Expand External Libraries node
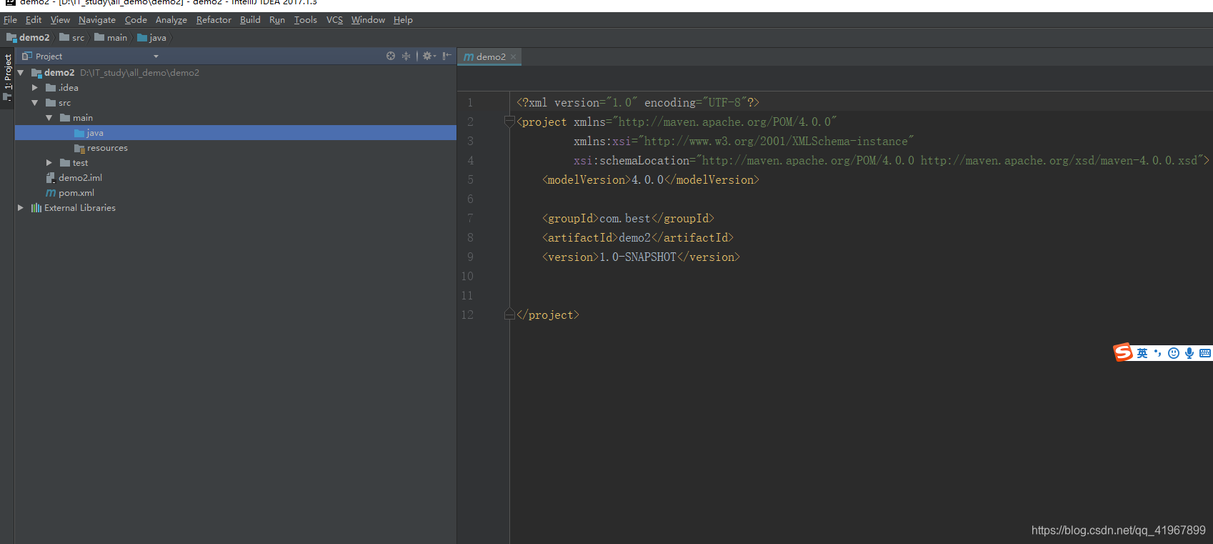Viewport: 1213px width, 544px height. pyautogui.click(x=21, y=208)
